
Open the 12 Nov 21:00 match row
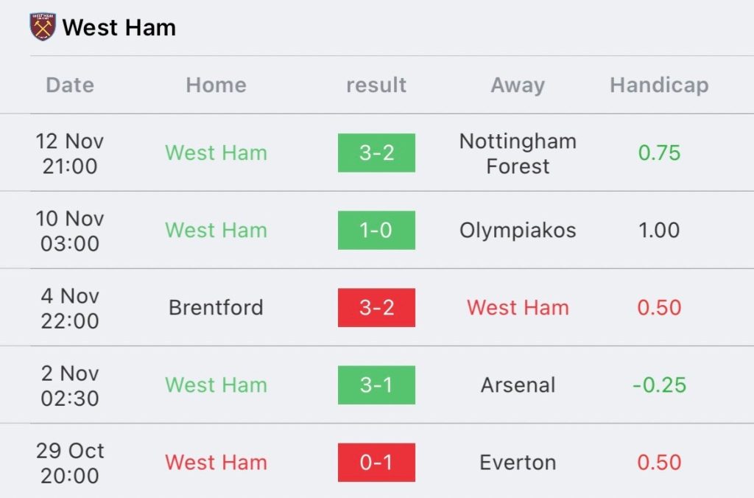(377, 152)
